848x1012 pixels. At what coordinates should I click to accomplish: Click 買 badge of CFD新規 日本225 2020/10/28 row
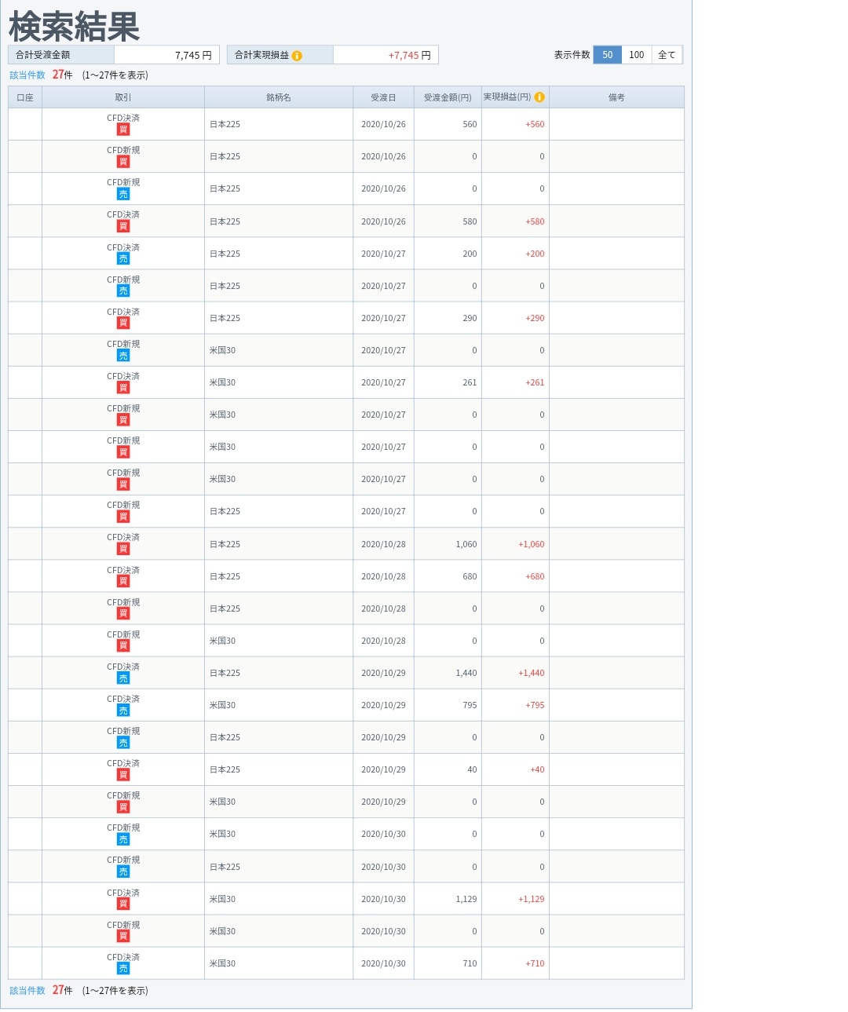pos(123,614)
